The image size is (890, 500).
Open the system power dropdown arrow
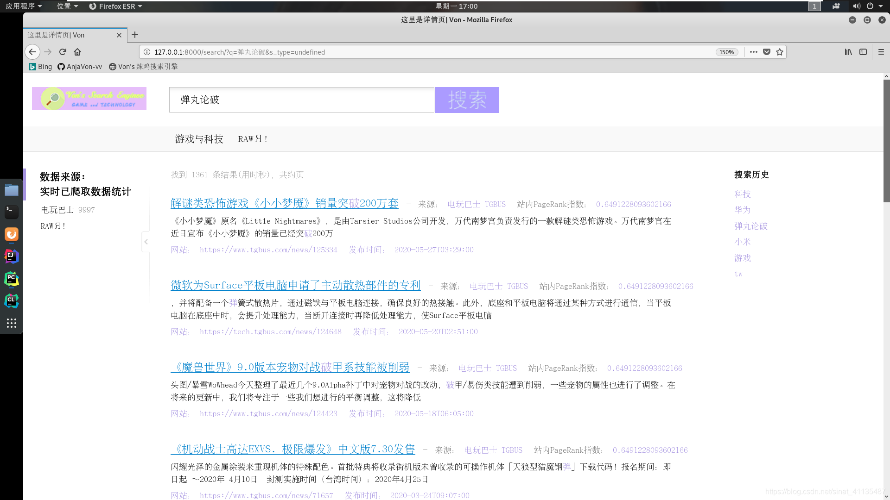881,6
